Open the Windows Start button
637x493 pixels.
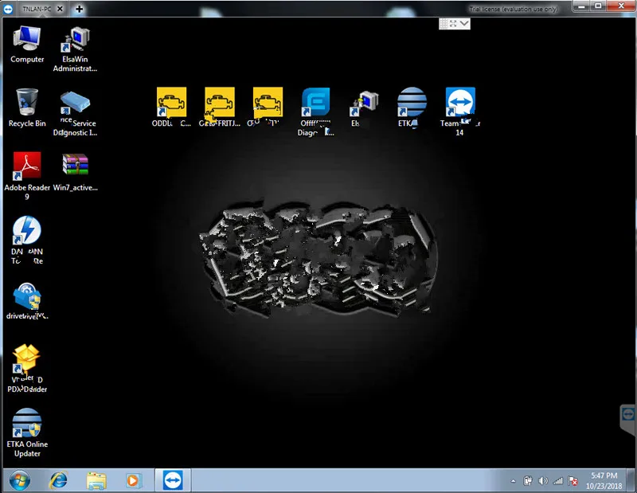(x=19, y=481)
